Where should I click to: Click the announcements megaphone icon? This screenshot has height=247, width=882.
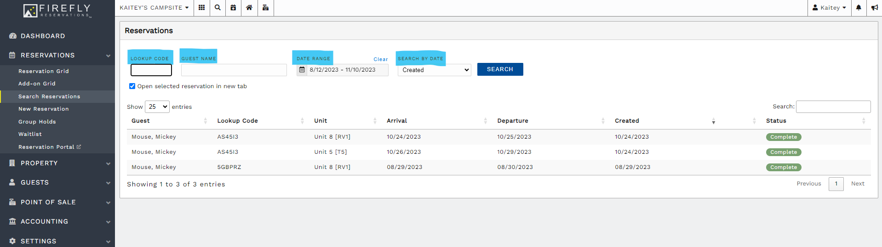pyautogui.click(x=874, y=8)
